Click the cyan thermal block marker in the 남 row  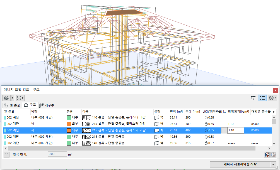pyautogui.click(x=5, y=124)
